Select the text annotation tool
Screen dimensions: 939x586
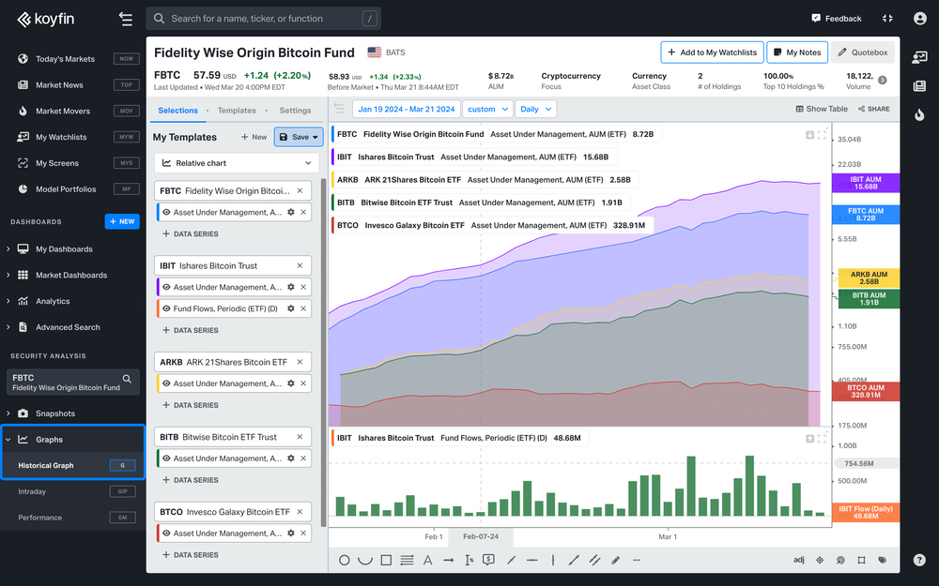tap(427, 561)
